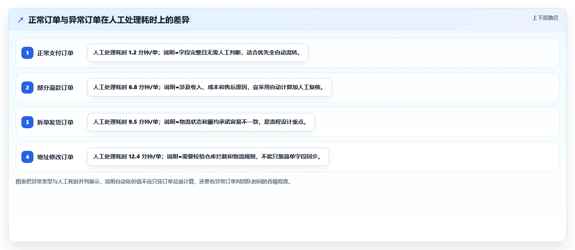The image size is (575, 250).
Task: Select the 地址修改订单 label
Action: click(x=55, y=157)
